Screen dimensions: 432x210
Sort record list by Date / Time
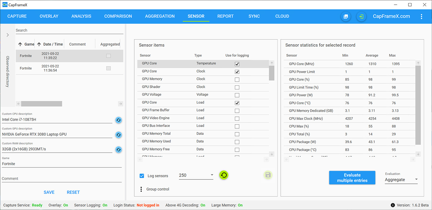50,44
